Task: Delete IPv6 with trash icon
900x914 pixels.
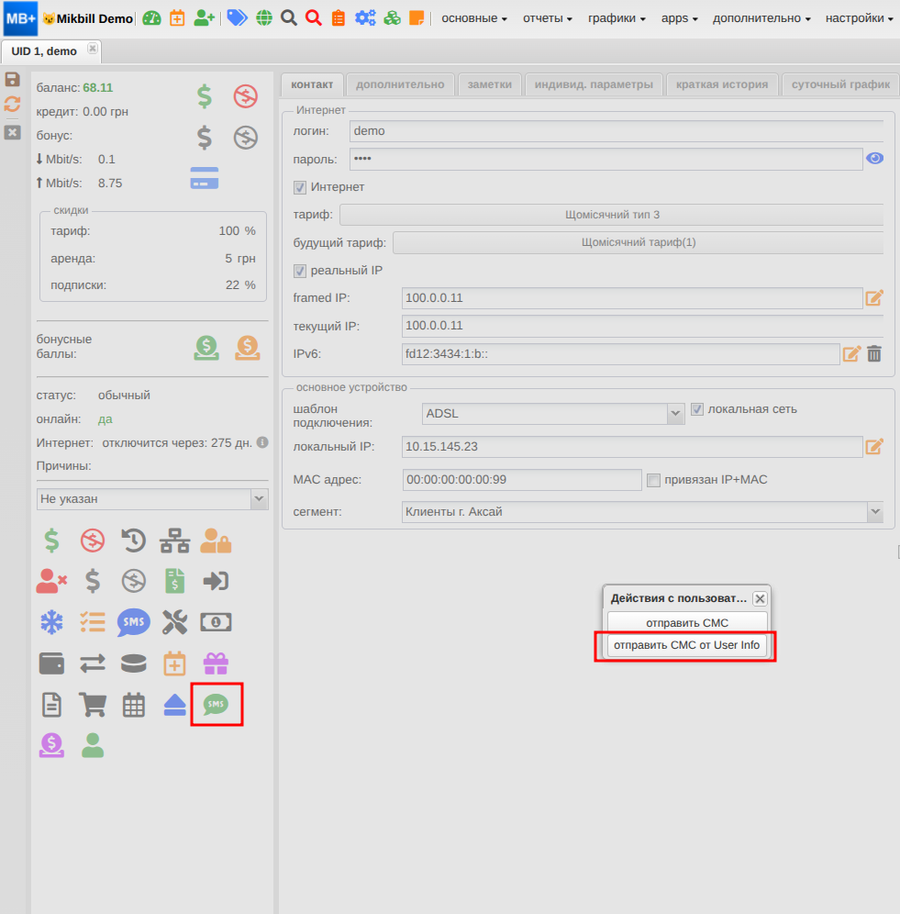Action: tap(873, 354)
